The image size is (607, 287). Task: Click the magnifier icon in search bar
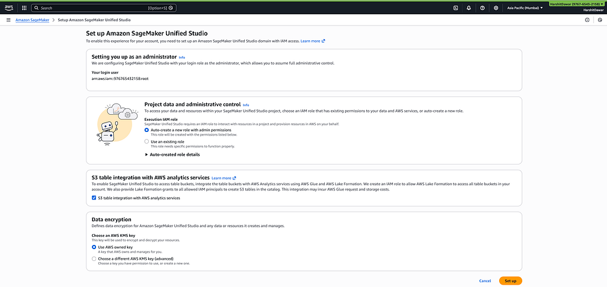(x=36, y=8)
